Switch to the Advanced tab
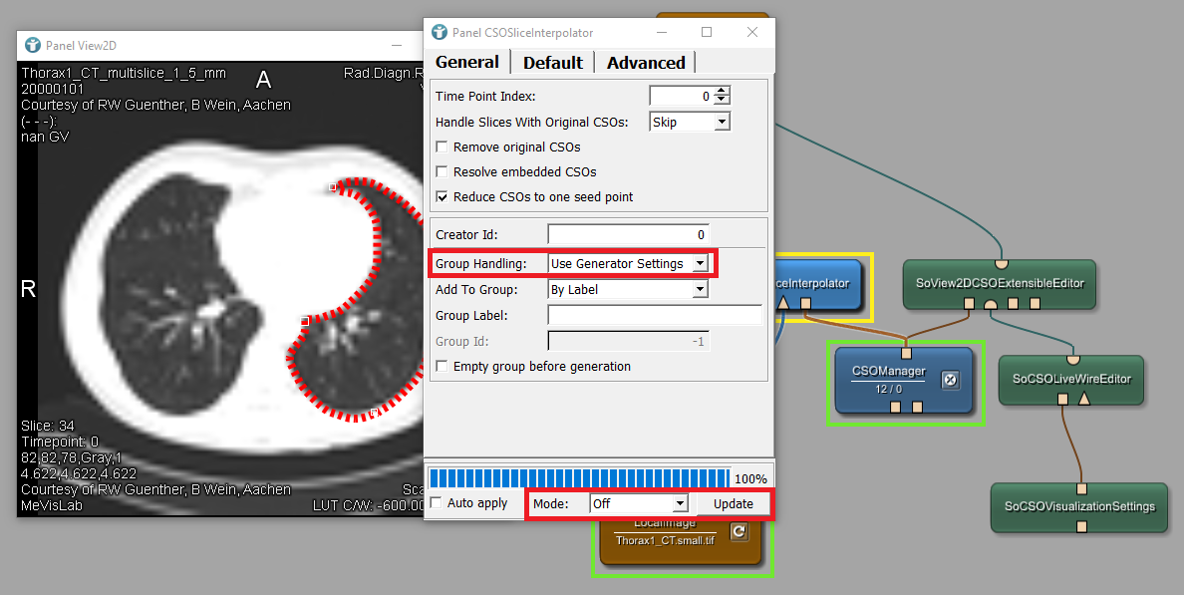Image resolution: width=1184 pixels, height=595 pixels. pyautogui.click(x=645, y=63)
